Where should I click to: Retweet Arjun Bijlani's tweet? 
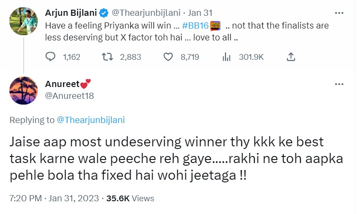point(107,57)
